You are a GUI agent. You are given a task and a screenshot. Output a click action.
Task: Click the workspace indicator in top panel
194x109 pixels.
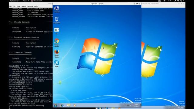tap(160, 1)
